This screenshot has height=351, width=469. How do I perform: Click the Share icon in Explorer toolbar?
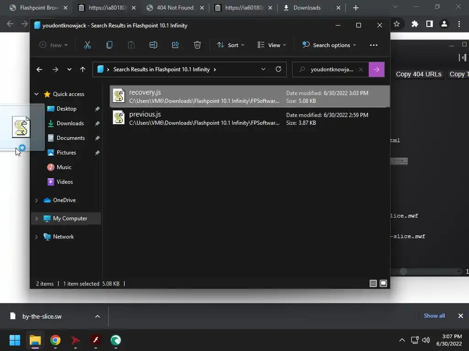175,45
